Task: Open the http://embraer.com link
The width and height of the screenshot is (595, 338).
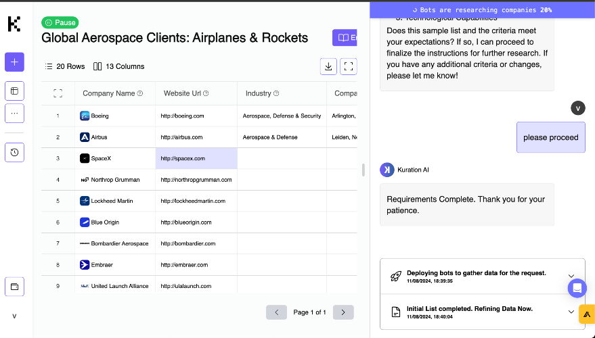Action: click(184, 264)
